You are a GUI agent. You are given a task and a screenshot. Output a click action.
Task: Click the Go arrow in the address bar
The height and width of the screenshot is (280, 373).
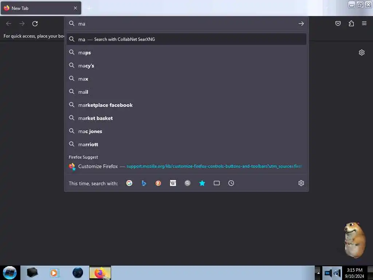(301, 24)
